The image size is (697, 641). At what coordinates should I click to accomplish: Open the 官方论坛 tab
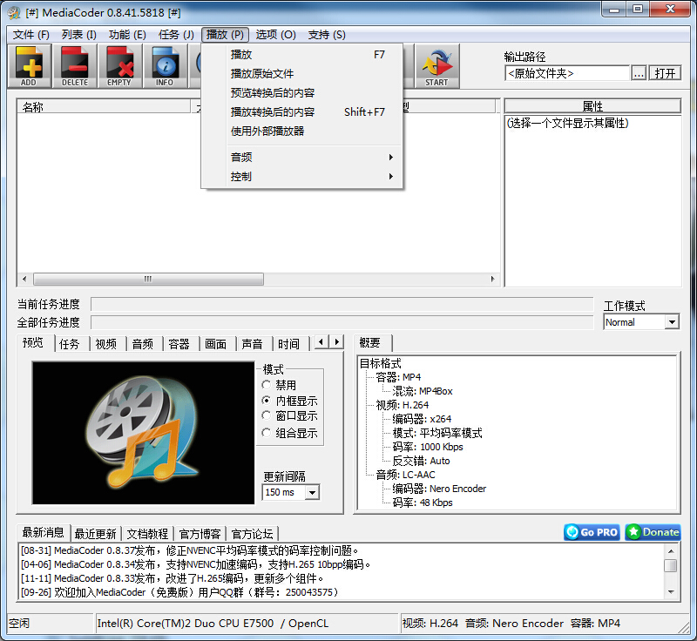click(x=252, y=533)
